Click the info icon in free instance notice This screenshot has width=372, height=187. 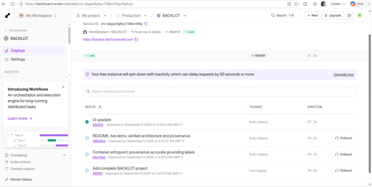87,74
